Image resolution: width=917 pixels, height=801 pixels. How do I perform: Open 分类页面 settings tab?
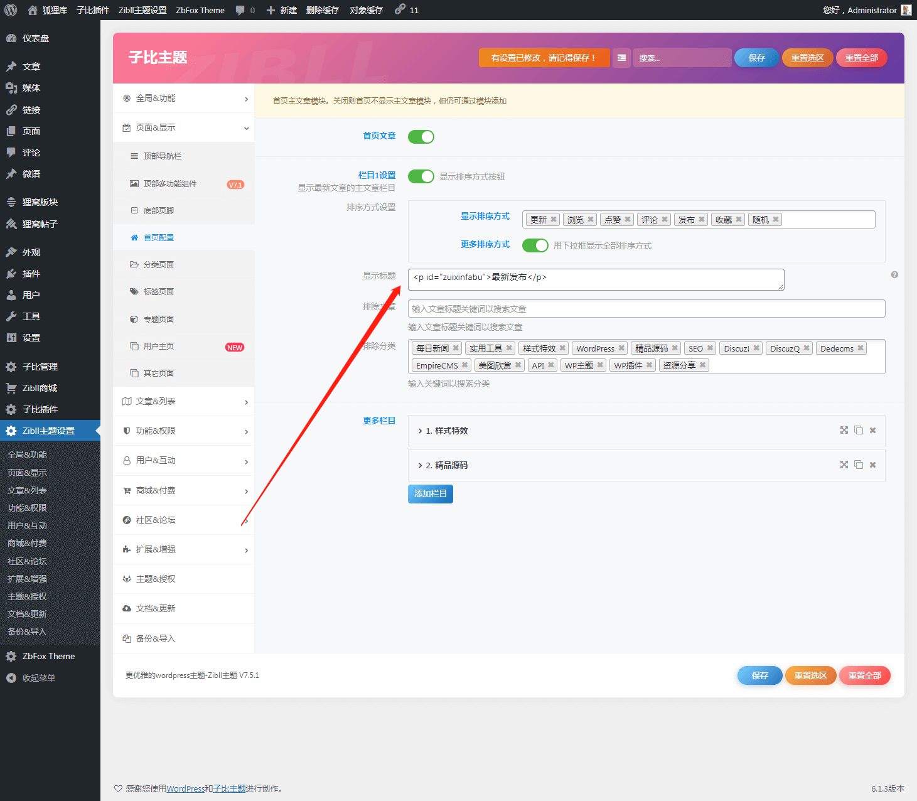click(x=159, y=265)
